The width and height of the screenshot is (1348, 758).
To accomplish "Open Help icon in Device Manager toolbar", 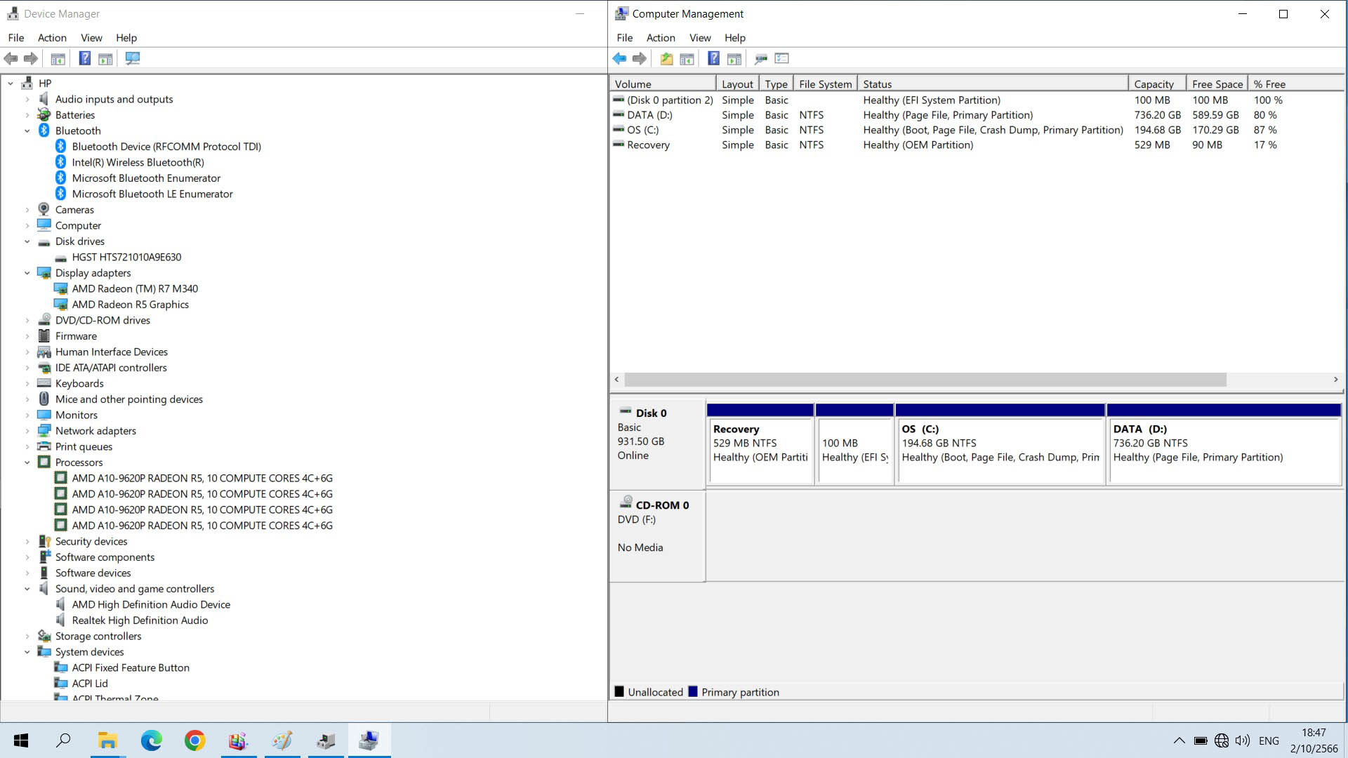I will [84, 59].
